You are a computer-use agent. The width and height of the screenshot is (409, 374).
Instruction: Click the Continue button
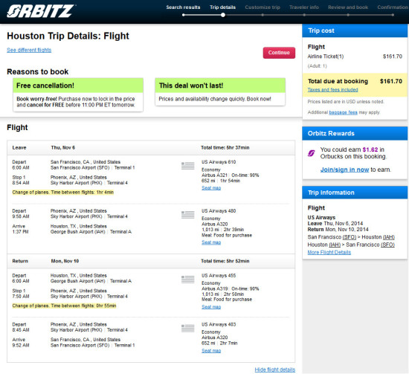click(x=279, y=53)
